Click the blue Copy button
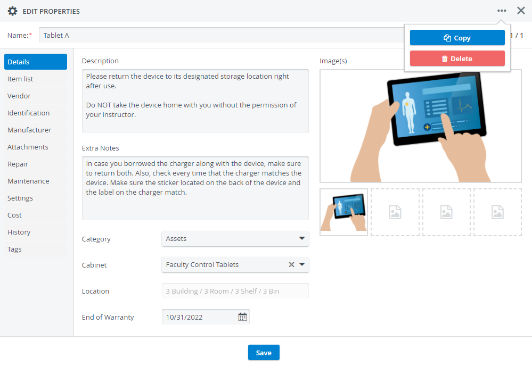Viewport: 532px width, 367px height. click(x=457, y=38)
